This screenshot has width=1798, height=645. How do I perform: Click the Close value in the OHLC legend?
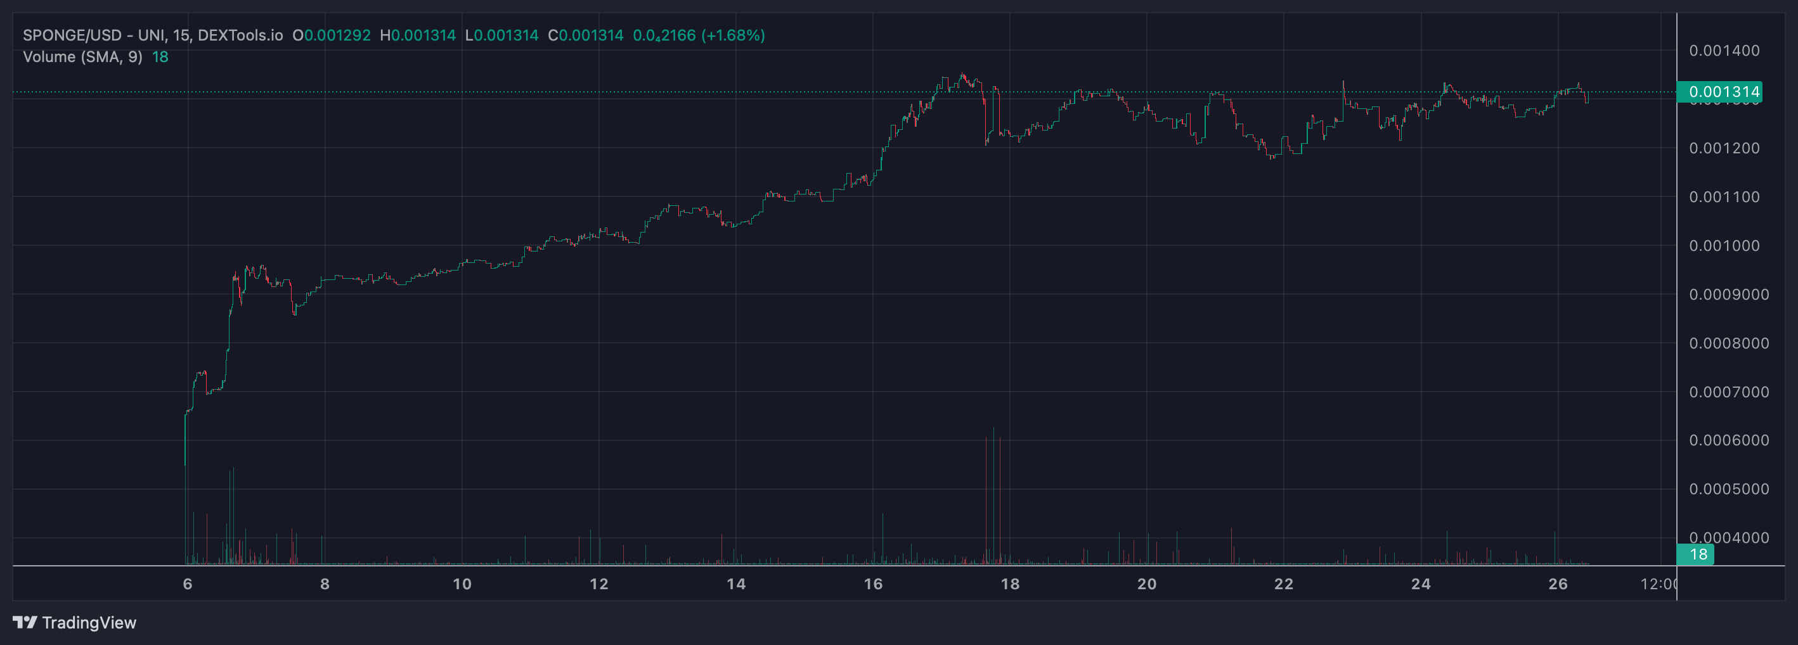tap(590, 35)
